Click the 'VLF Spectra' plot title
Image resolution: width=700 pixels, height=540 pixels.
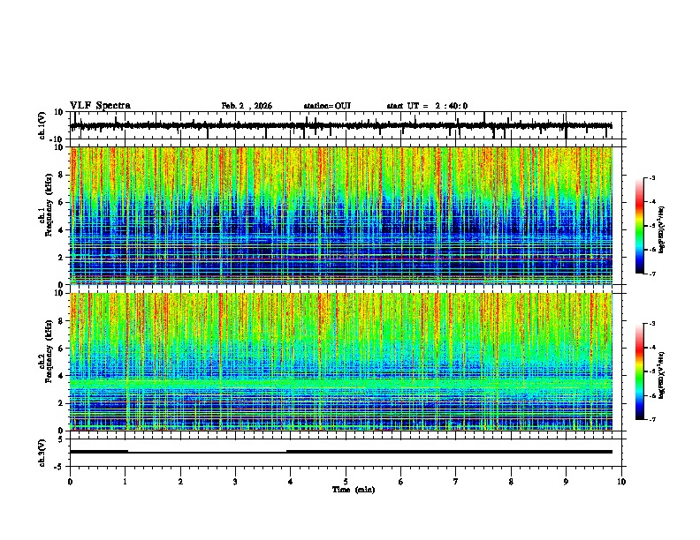pyautogui.click(x=100, y=106)
